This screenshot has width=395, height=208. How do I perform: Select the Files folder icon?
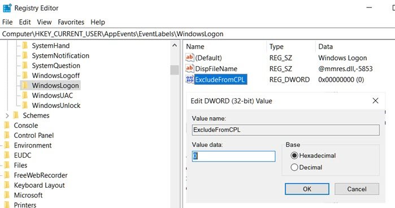tap(7, 165)
